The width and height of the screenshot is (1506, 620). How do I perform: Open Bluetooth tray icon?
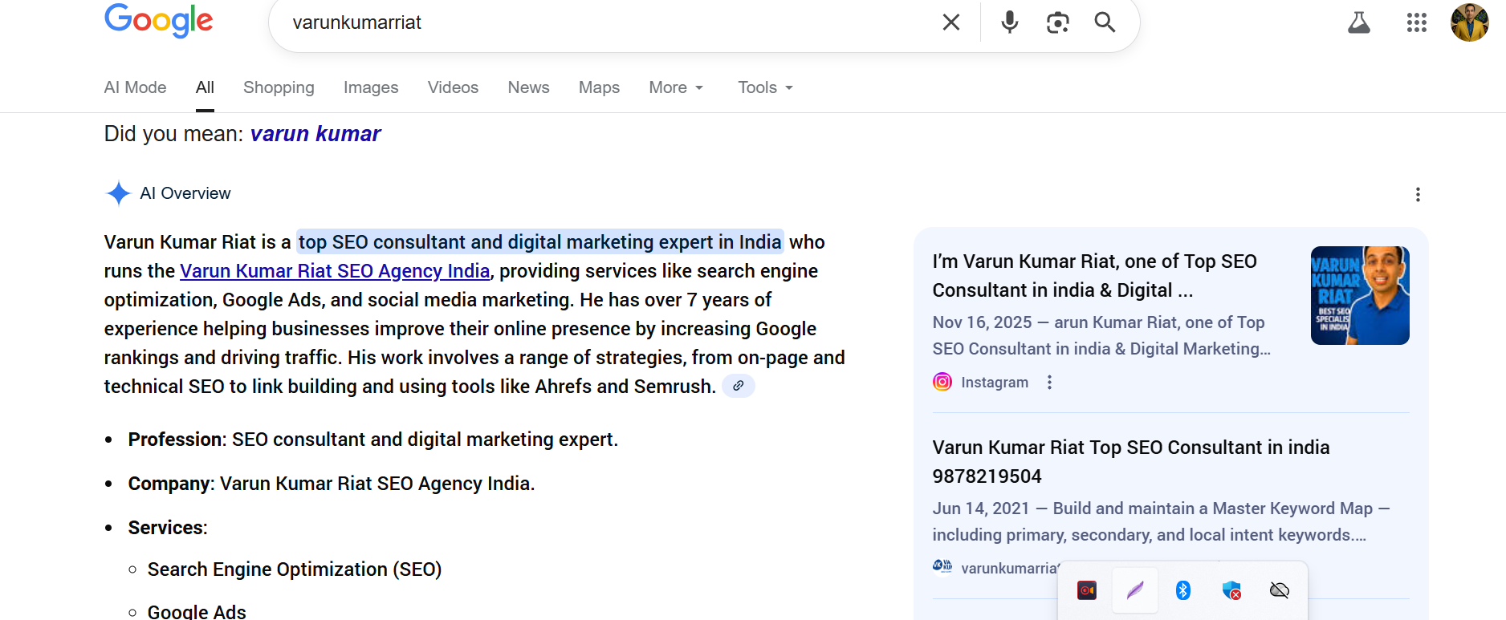tap(1183, 590)
